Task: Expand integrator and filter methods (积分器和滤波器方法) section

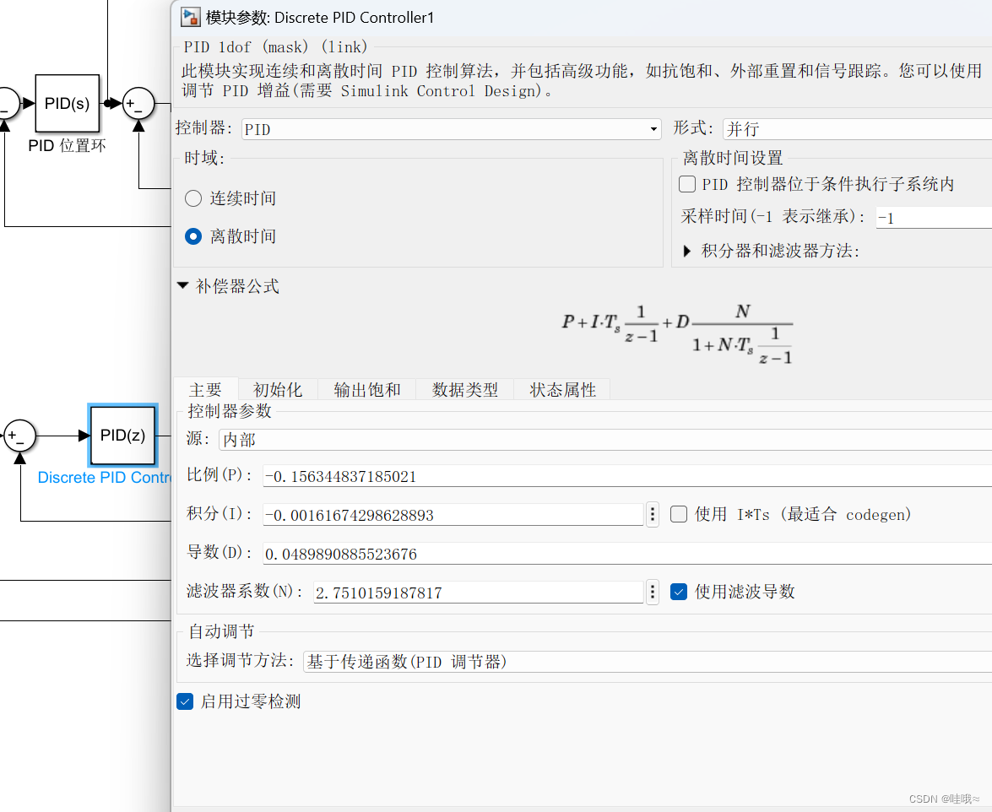Action: click(x=688, y=251)
